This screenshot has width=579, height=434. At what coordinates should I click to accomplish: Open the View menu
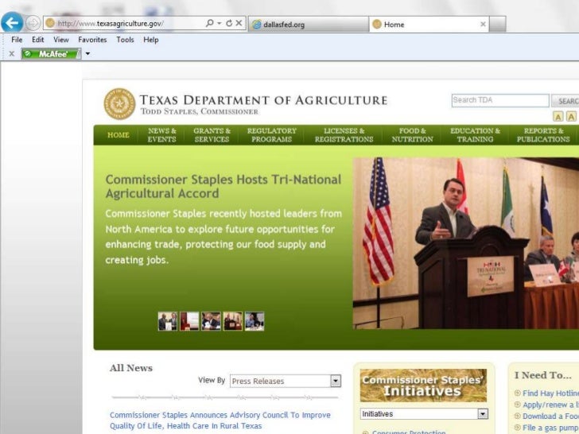pos(61,40)
